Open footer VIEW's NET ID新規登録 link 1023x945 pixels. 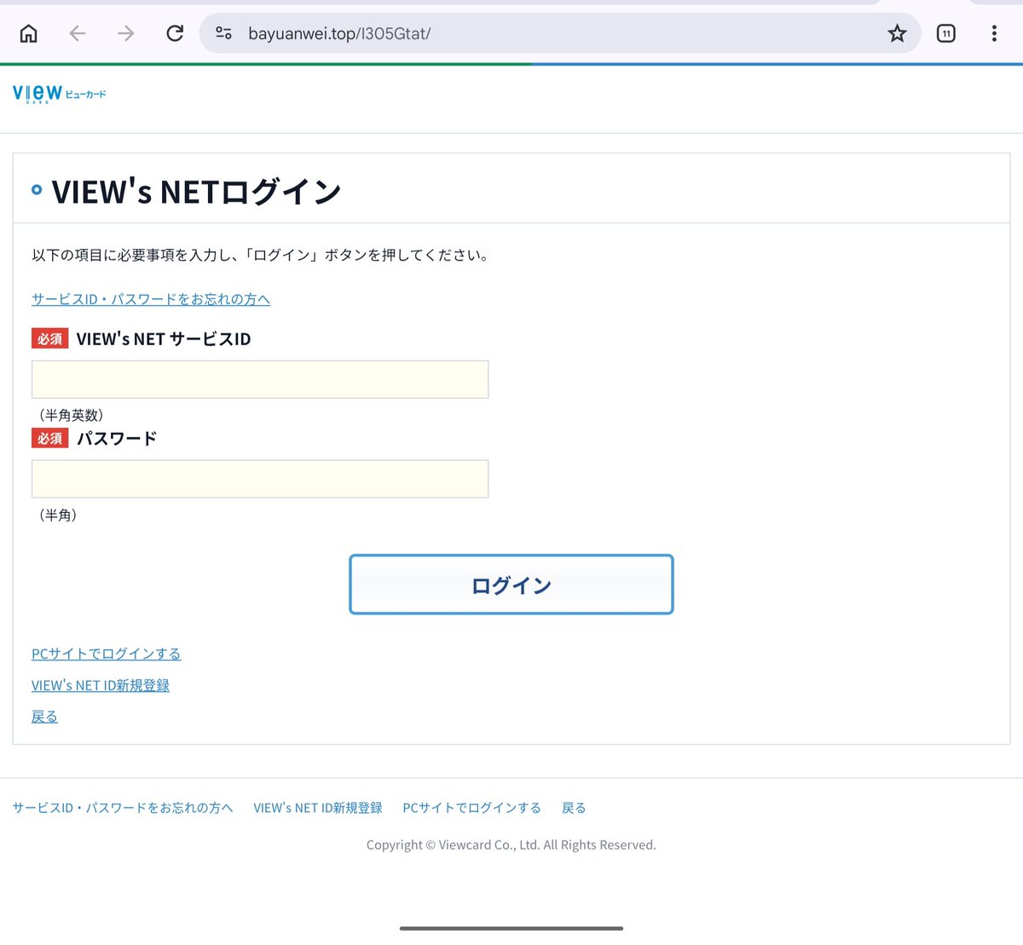tap(318, 808)
